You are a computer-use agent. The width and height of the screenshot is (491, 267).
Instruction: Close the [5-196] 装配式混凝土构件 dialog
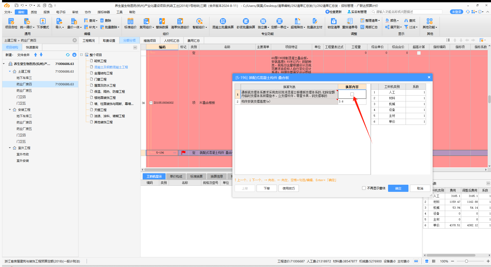pyautogui.click(x=429, y=77)
